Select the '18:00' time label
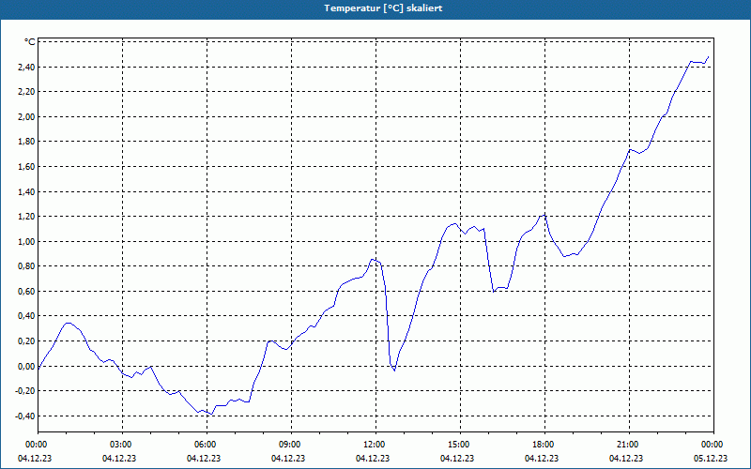 pyautogui.click(x=544, y=445)
